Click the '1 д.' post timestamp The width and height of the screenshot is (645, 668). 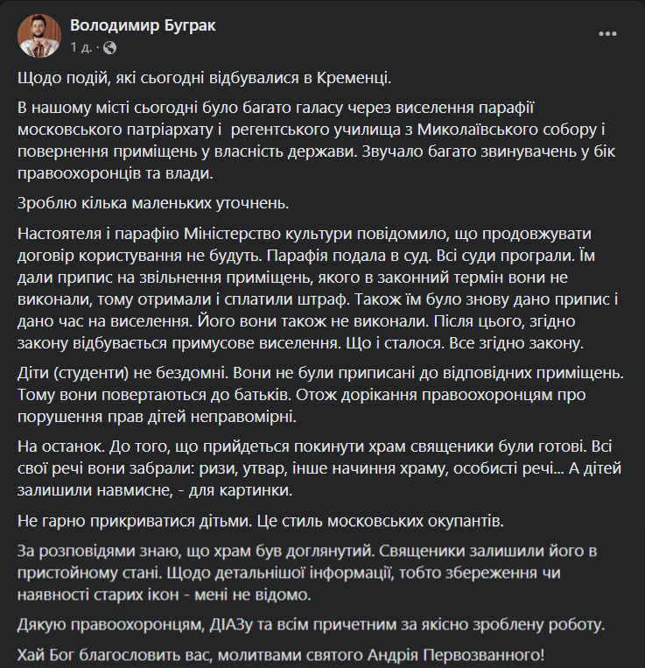(x=80, y=46)
